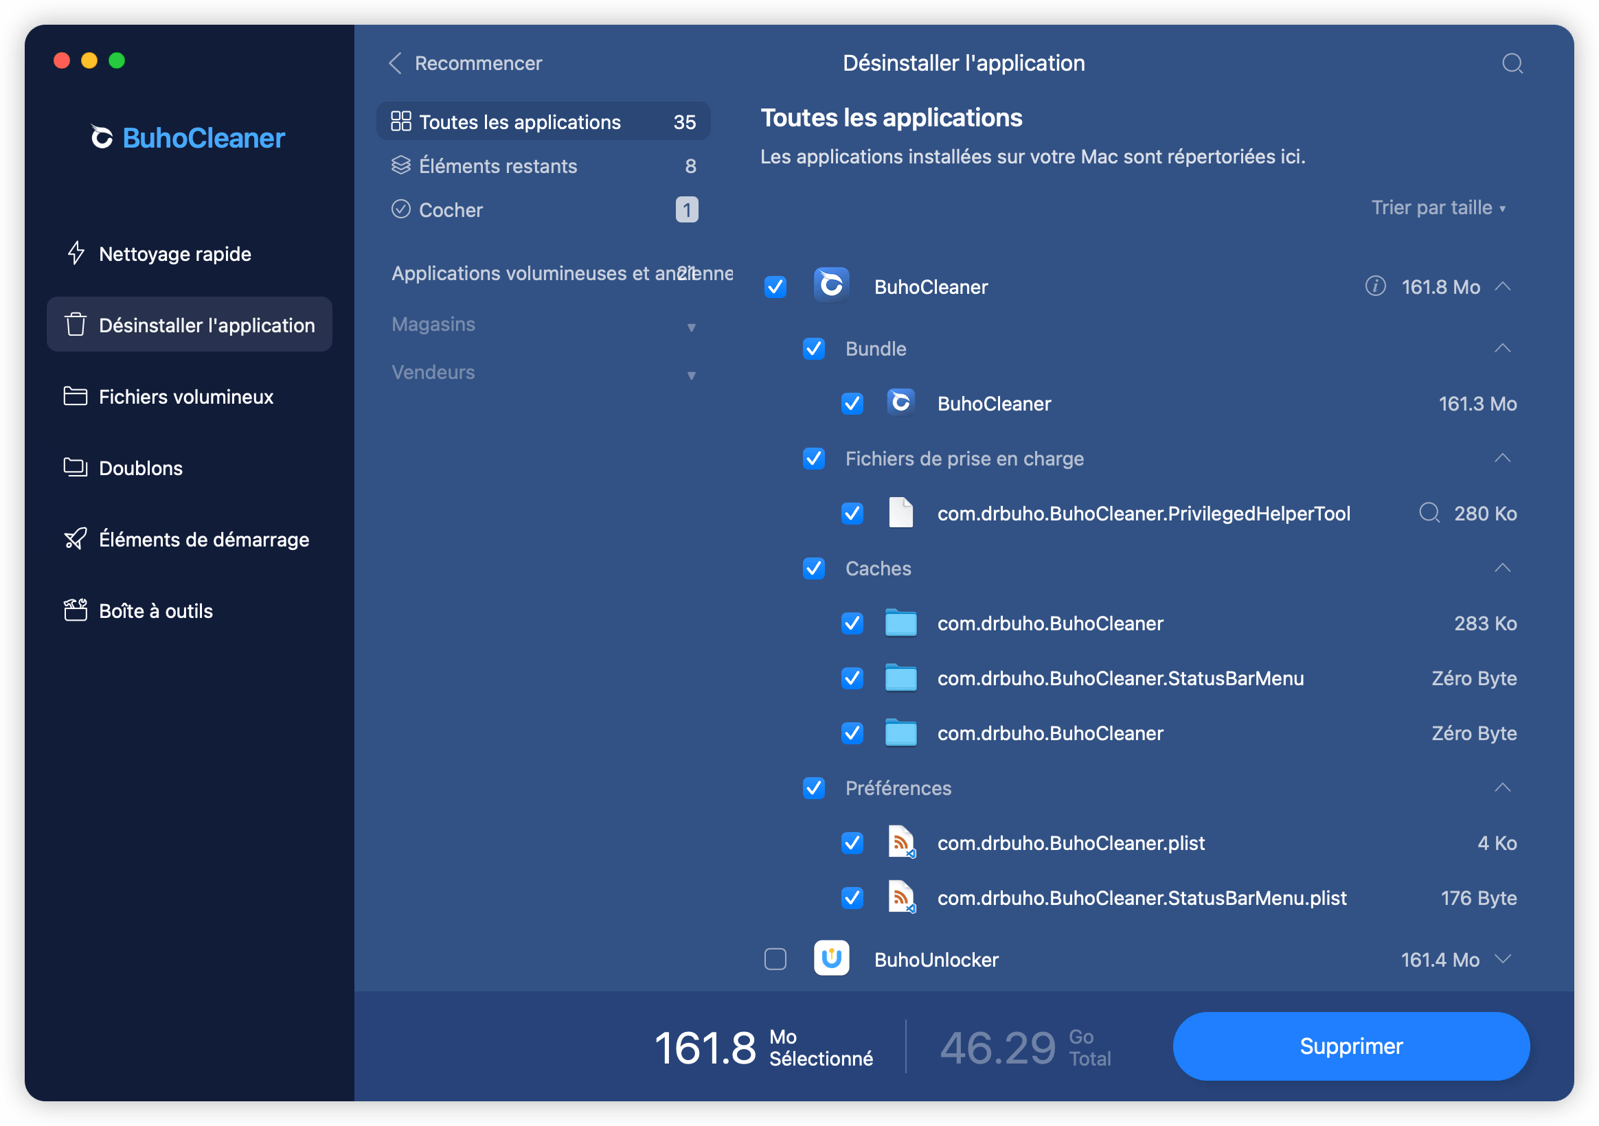
Task: Click the rocket icon for Éléments de démarrage
Action: point(76,539)
